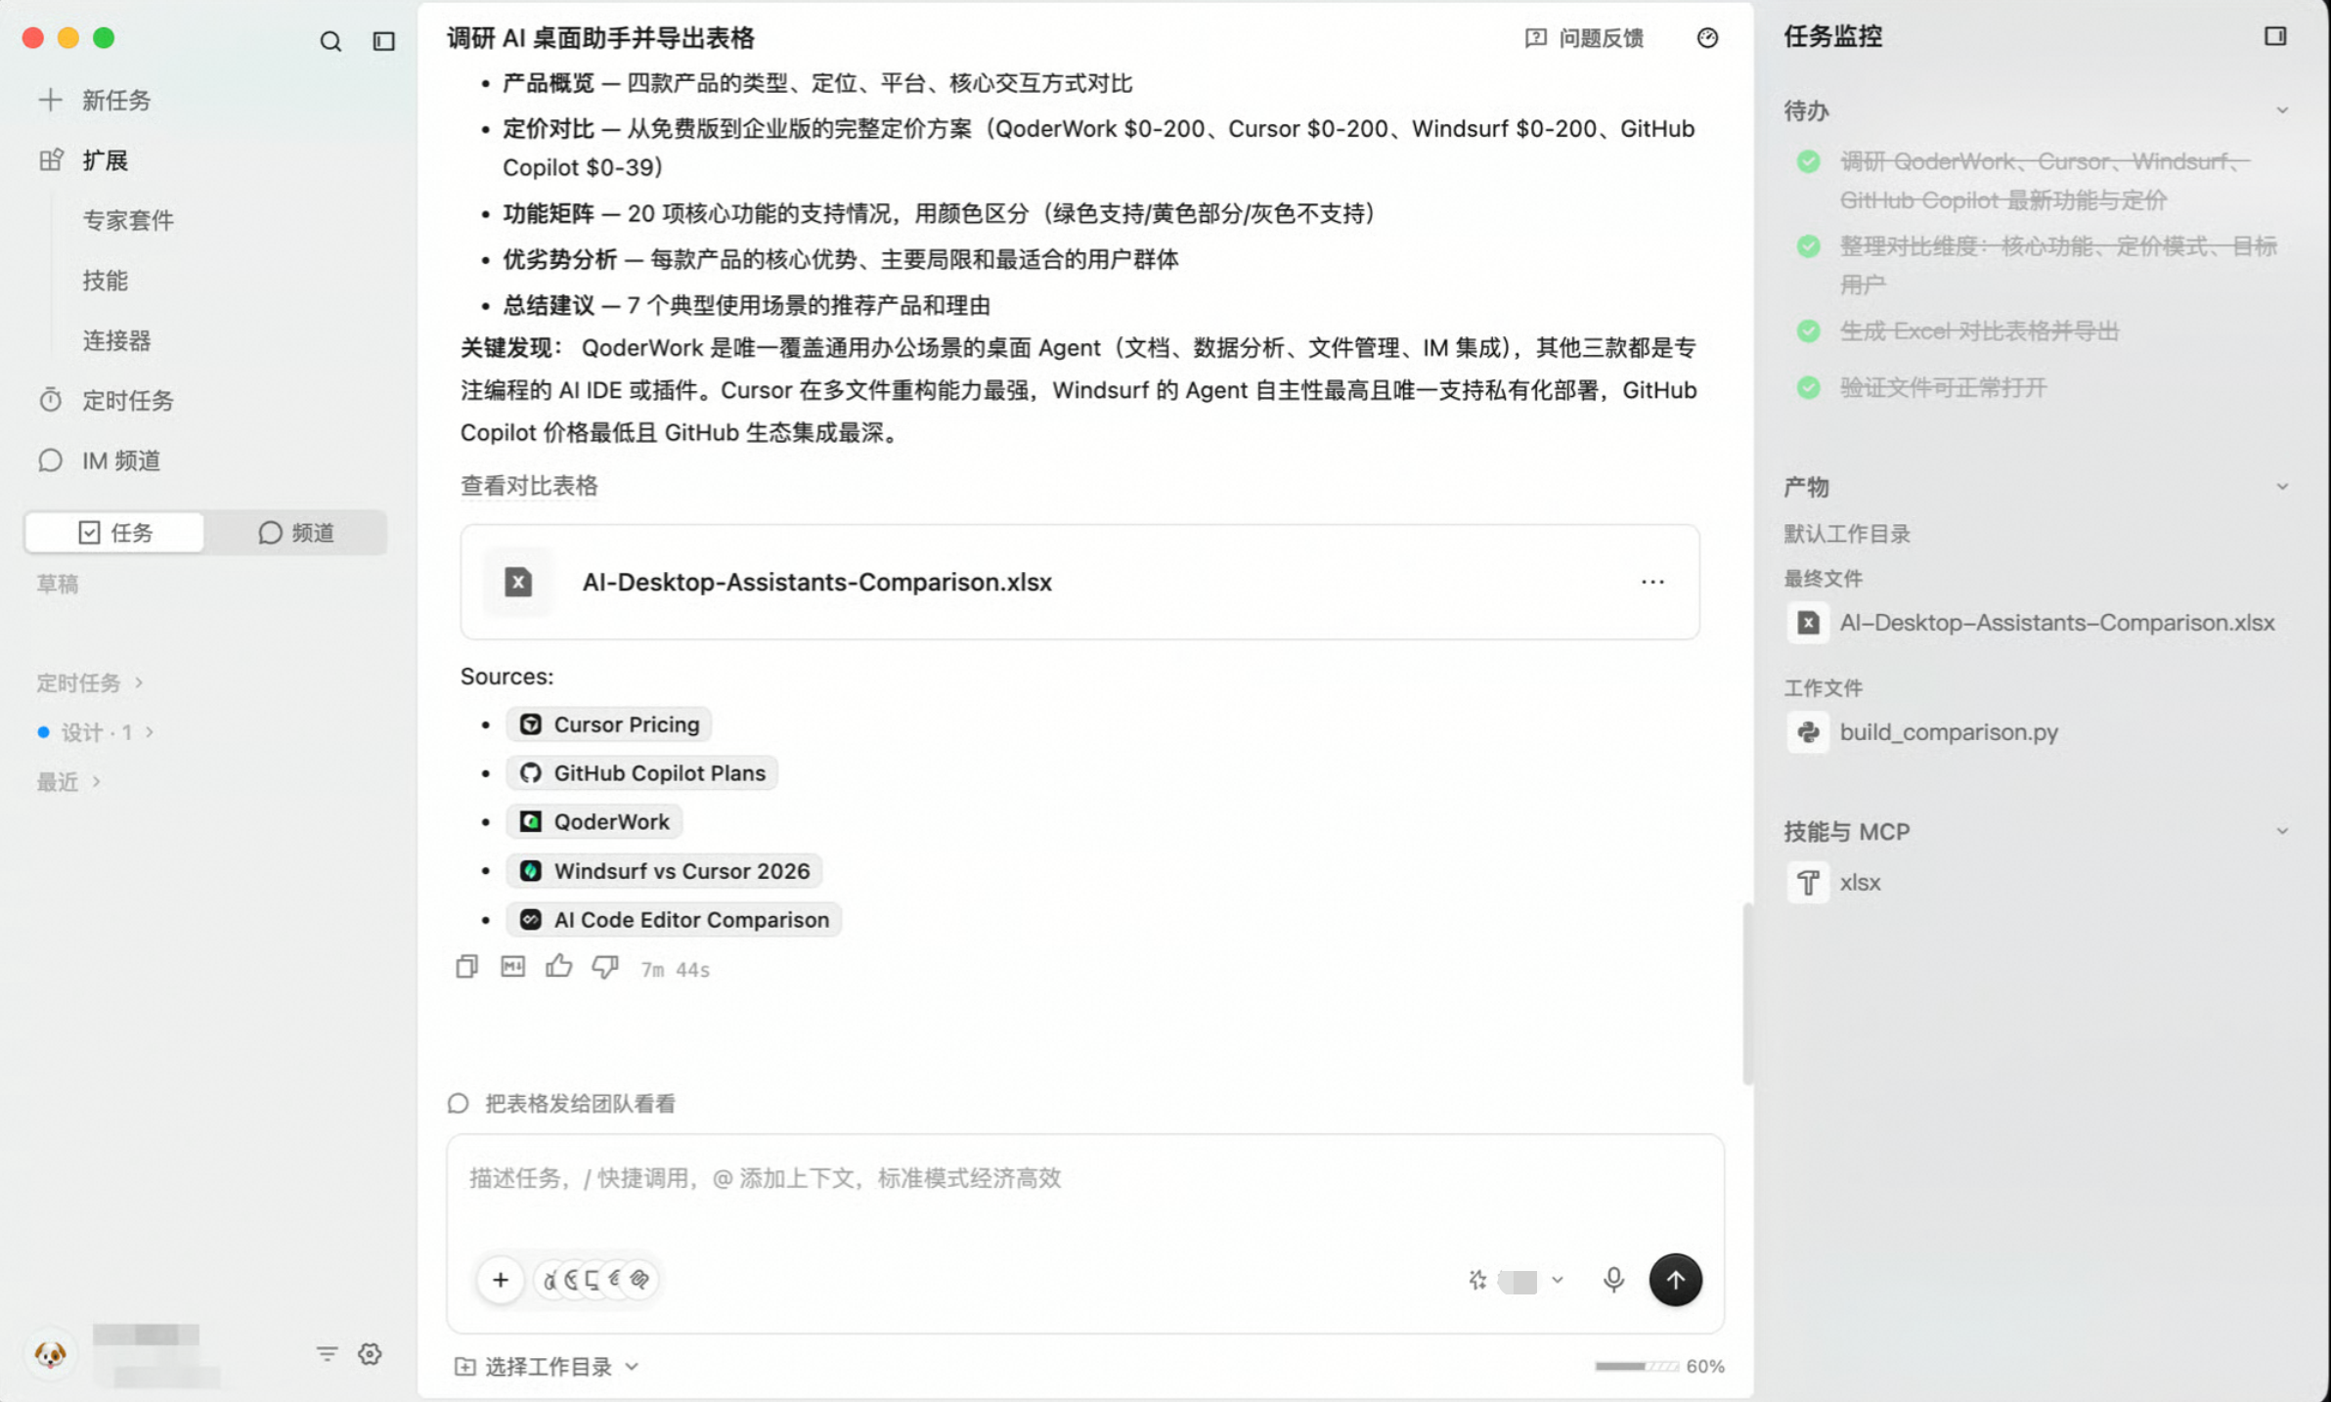Image resolution: width=2331 pixels, height=1402 pixels.
Task: Open 扩展 extensions section
Action: click(84, 160)
